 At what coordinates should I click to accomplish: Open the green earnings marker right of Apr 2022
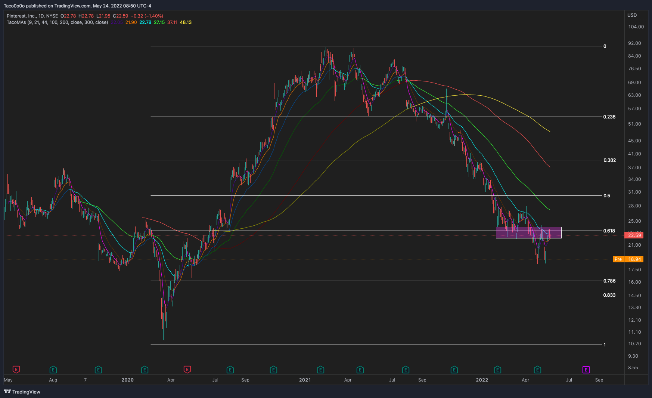click(x=537, y=370)
